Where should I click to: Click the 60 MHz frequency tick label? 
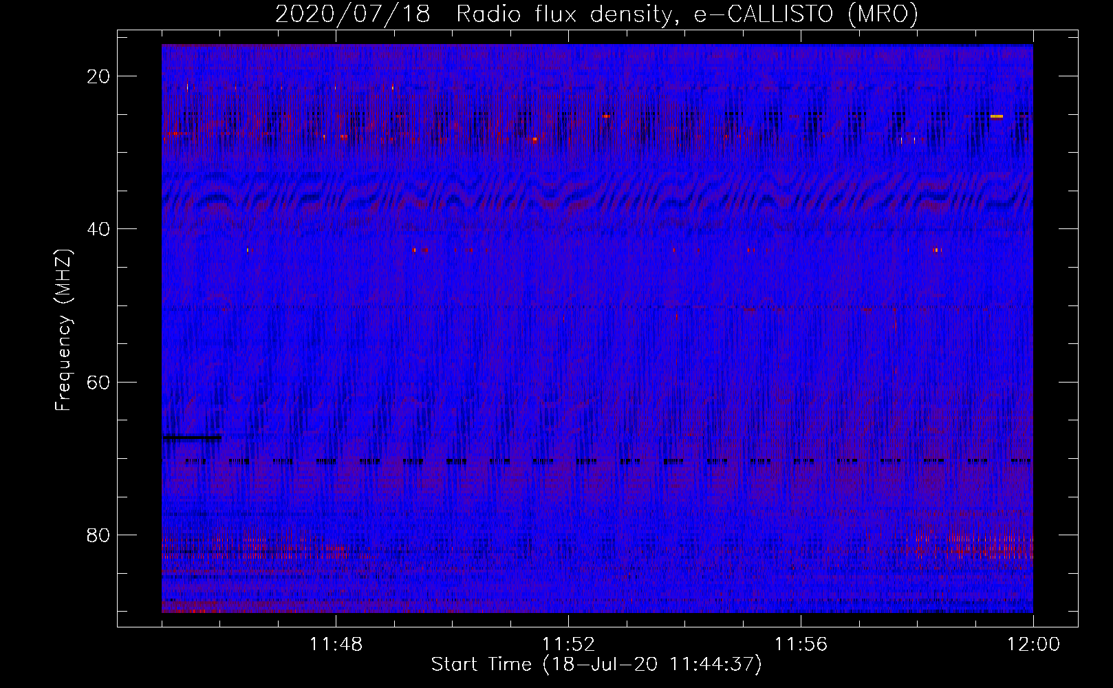pyautogui.click(x=98, y=382)
